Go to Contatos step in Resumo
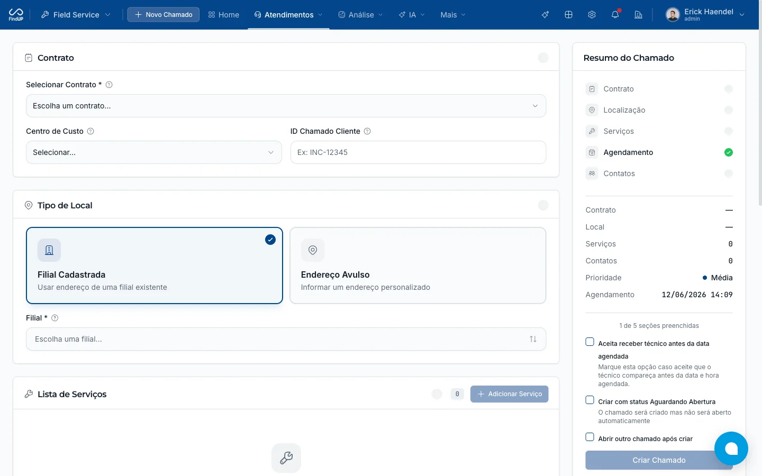Image resolution: width=762 pixels, height=476 pixels. pos(659,173)
